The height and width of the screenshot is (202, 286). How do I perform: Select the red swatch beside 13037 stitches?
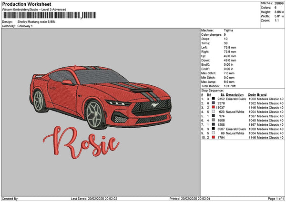pyautogui.click(x=213, y=107)
